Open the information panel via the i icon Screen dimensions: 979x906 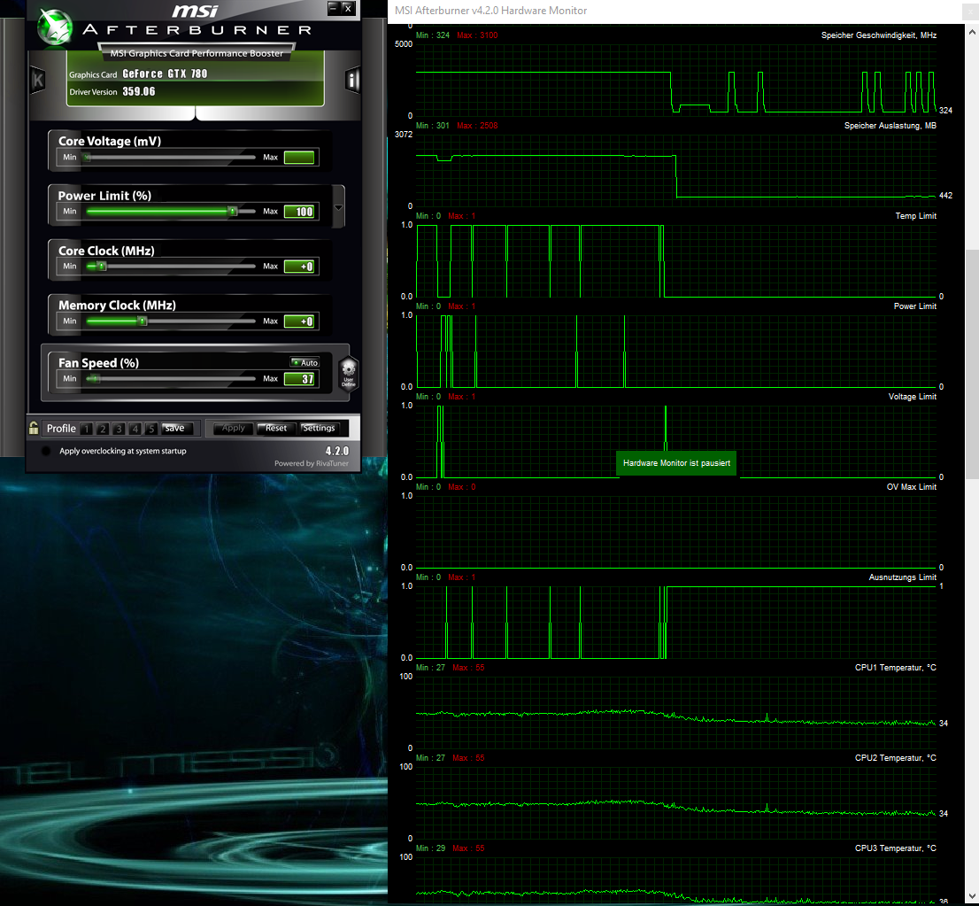[x=353, y=80]
